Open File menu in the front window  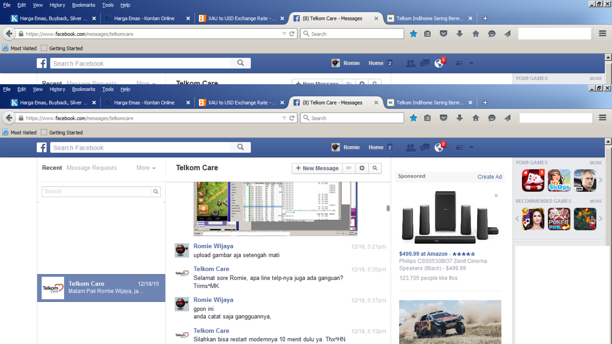click(7, 89)
